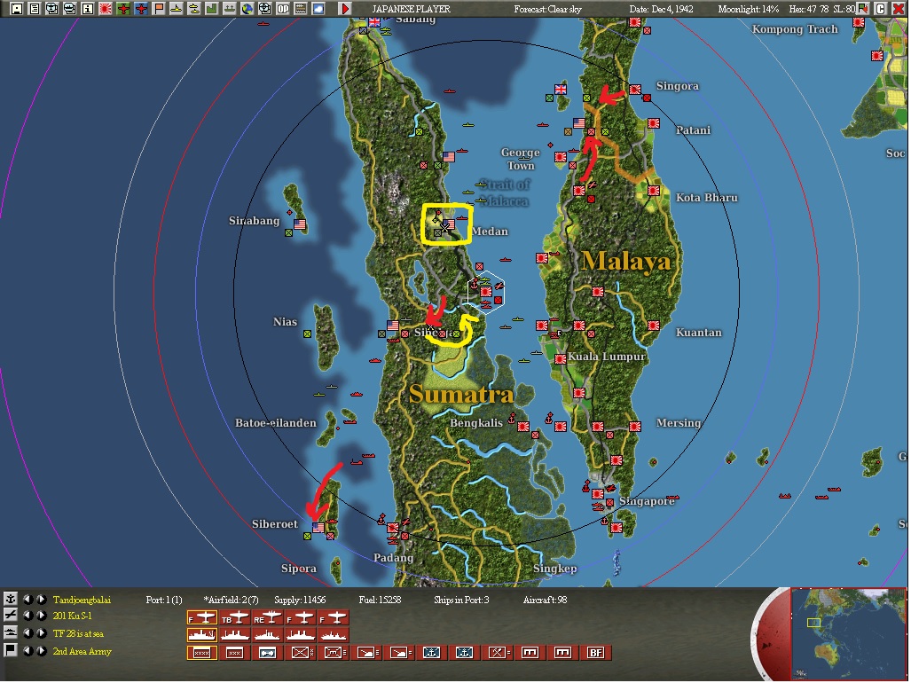
Task: Cycle right arrow next to Tandjoengbalai
Action: 41,598
